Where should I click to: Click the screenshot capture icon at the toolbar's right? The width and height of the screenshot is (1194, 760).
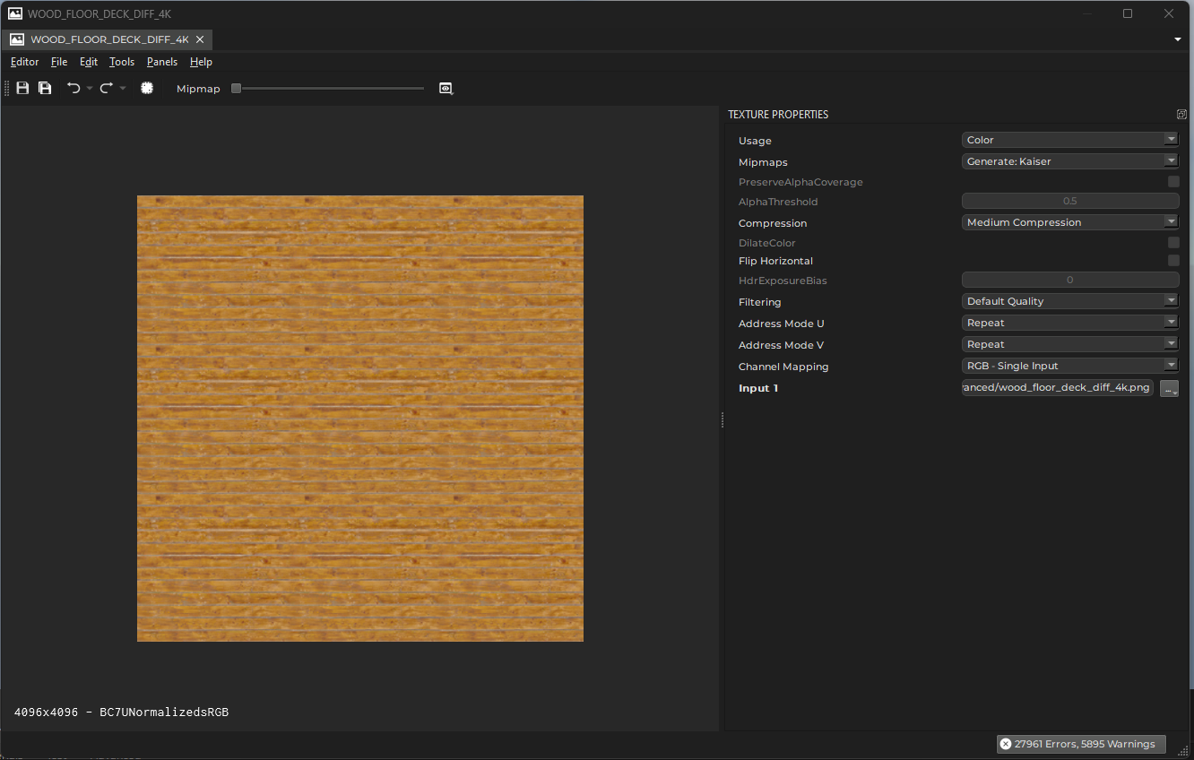pyautogui.click(x=446, y=88)
